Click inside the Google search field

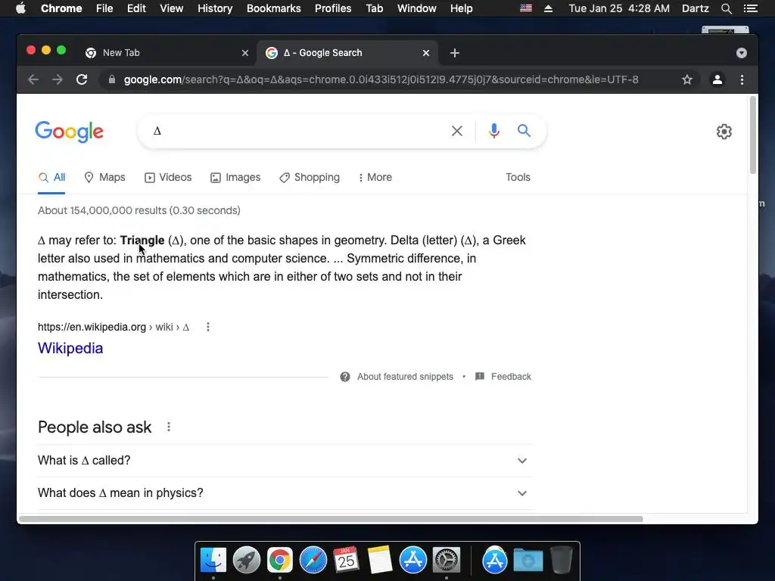pyautogui.click(x=297, y=131)
